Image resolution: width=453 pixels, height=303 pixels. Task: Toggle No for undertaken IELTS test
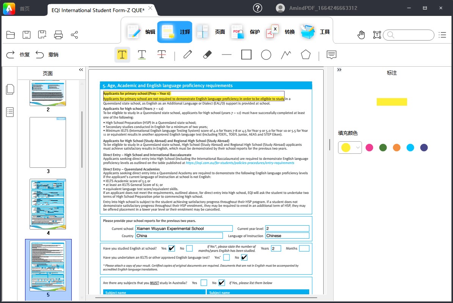[244, 257]
